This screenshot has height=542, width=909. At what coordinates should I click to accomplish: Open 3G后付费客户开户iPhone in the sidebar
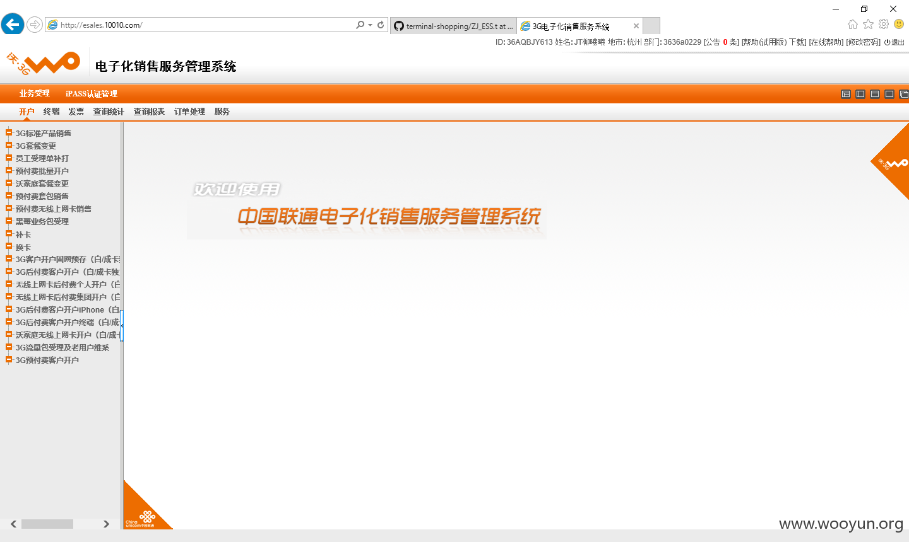pyautogui.click(x=68, y=309)
